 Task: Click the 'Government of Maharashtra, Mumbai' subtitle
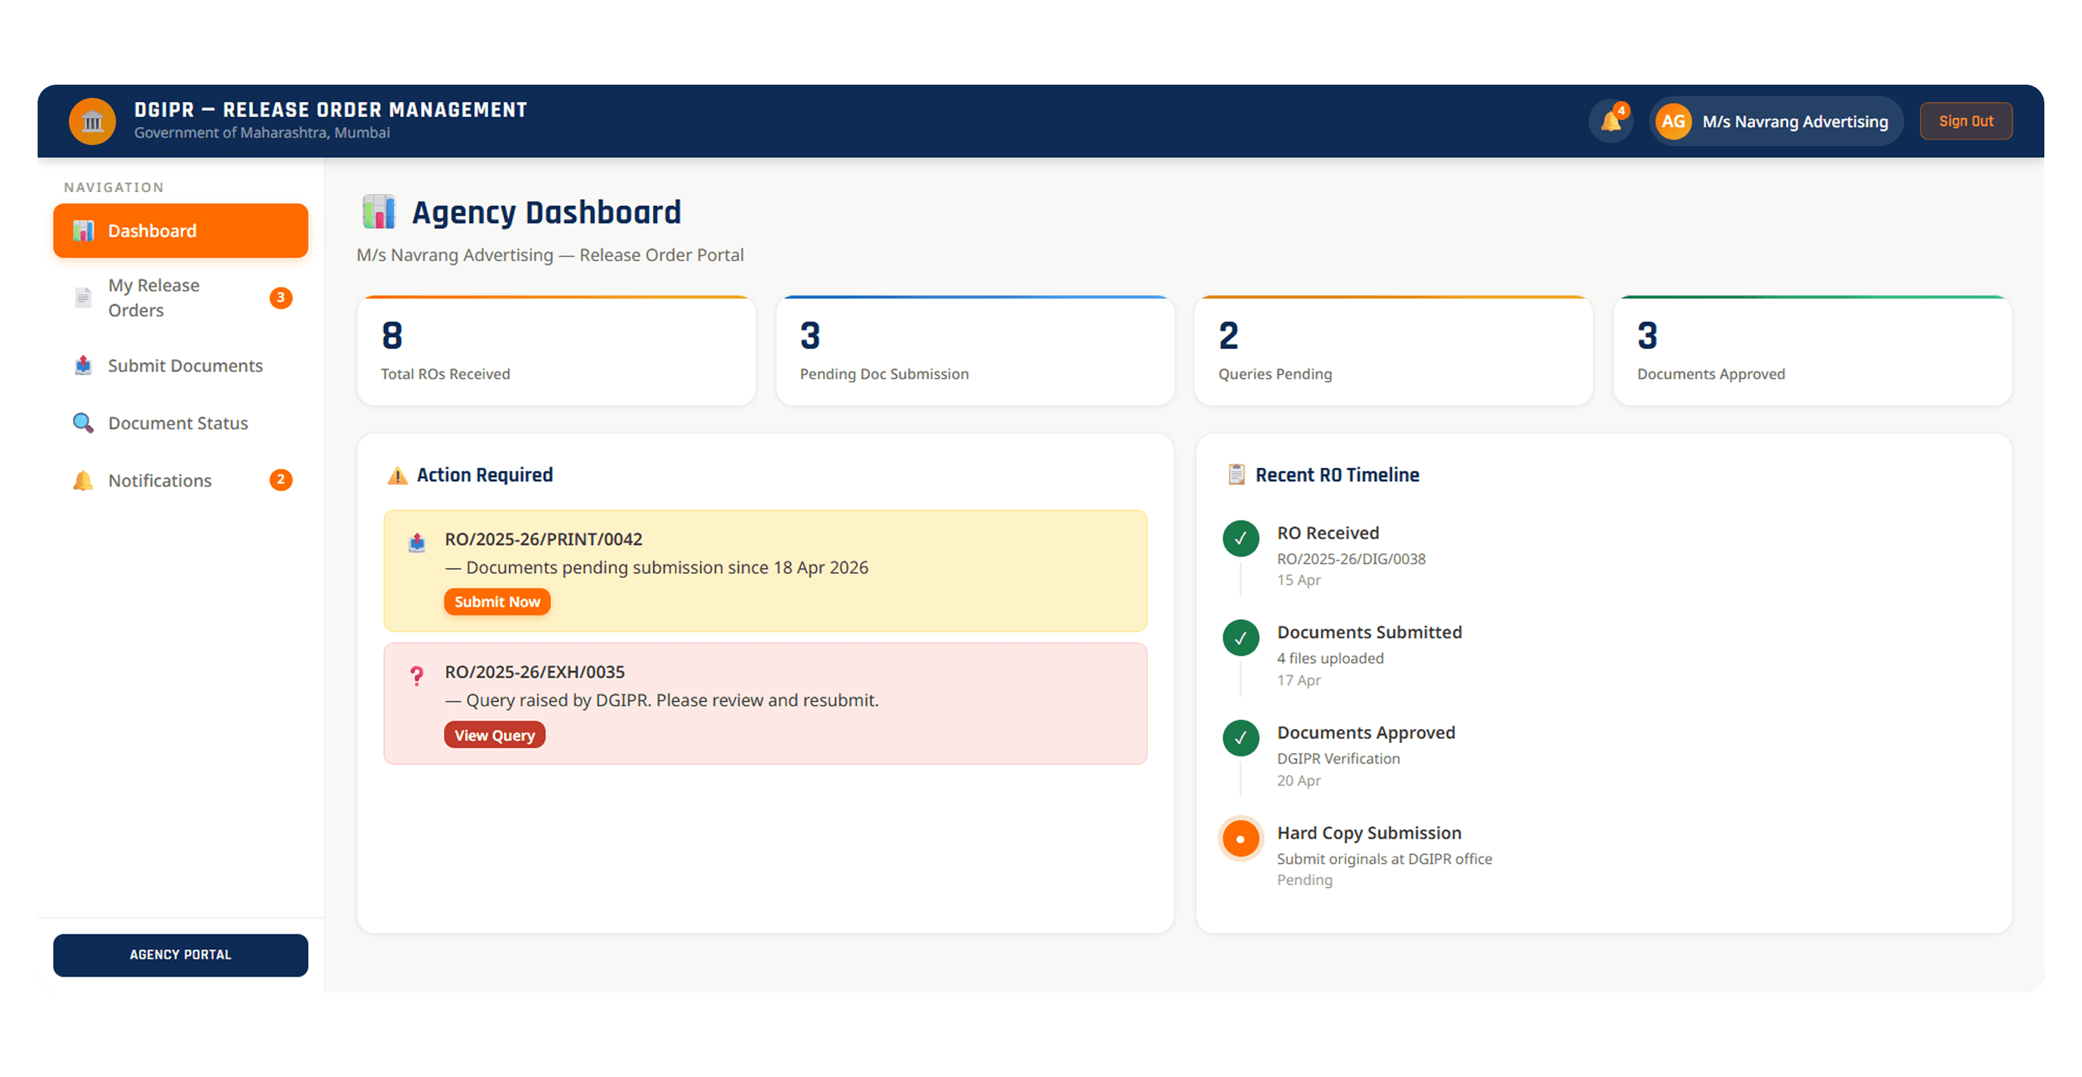262,132
